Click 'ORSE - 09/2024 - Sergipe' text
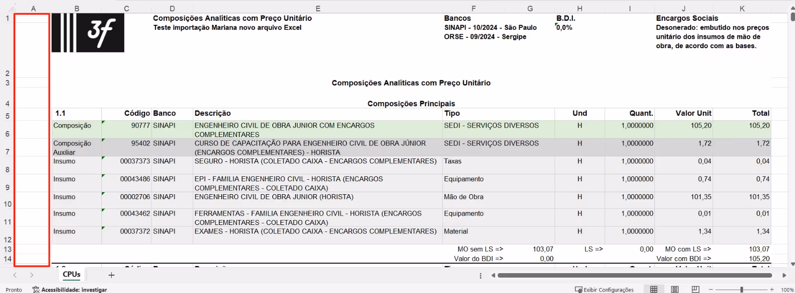This screenshot has width=795, height=293. [485, 37]
